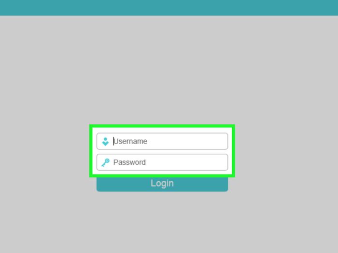Click the "Username" placeholder text
The height and width of the screenshot is (253, 338).
130,141
